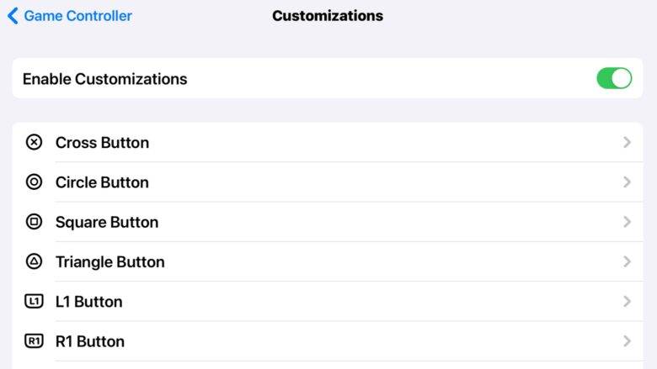Open the R1 Button row chevron
657x369 pixels.
tap(627, 341)
